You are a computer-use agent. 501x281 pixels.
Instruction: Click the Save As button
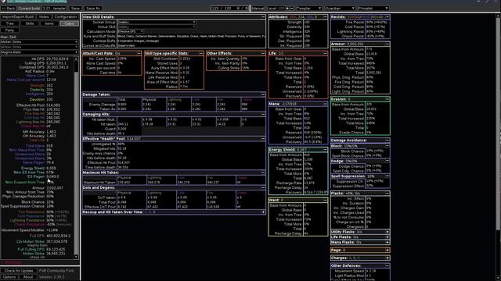(x=93, y=9)
